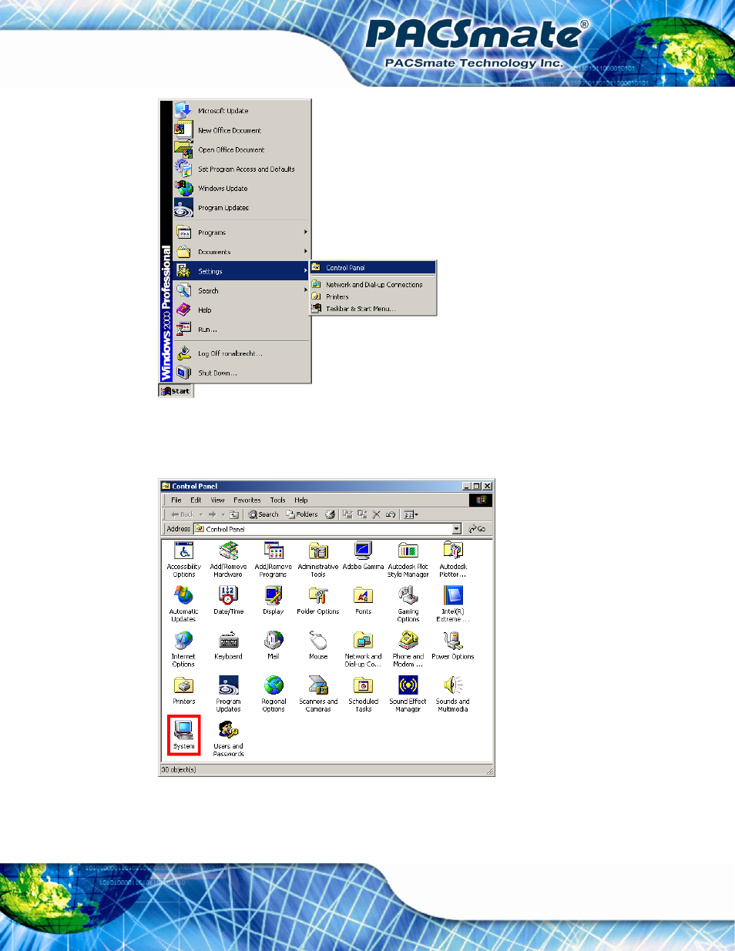Open the Autodesk Plotter icon
735x951 pixels.
453,560
